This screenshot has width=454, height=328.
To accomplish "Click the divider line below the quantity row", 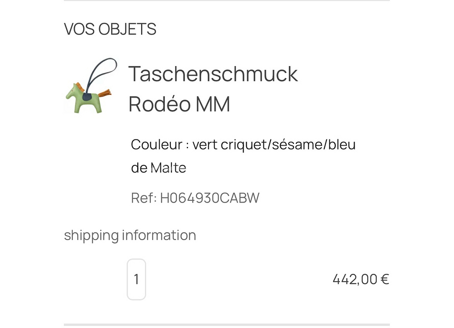I will [227, 325].
